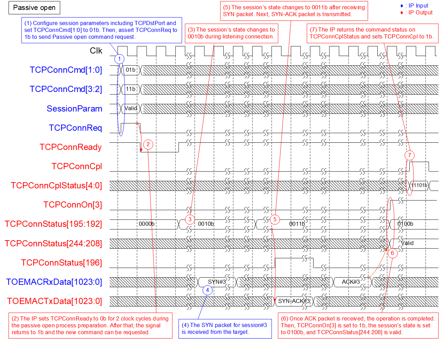Image resolution: width=440 pixels, height=339 pixels.
Task: Click the 11101b value on TCPConnCplStatus waveform
Action: coord(419,185)
